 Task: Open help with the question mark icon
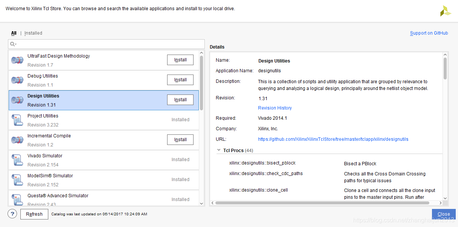12,214
